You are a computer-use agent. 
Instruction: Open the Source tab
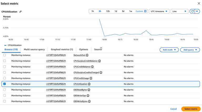98,49
